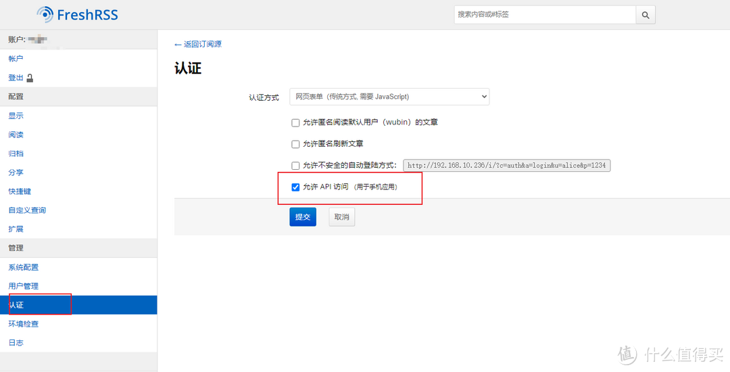This screenshot has width=730, height=372.
Task: Open the 帐户 account settings
Action: click(16, 59)
